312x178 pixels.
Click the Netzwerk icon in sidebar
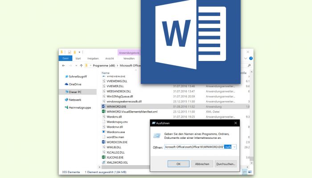pyautogui.click(x=66, y=100)
